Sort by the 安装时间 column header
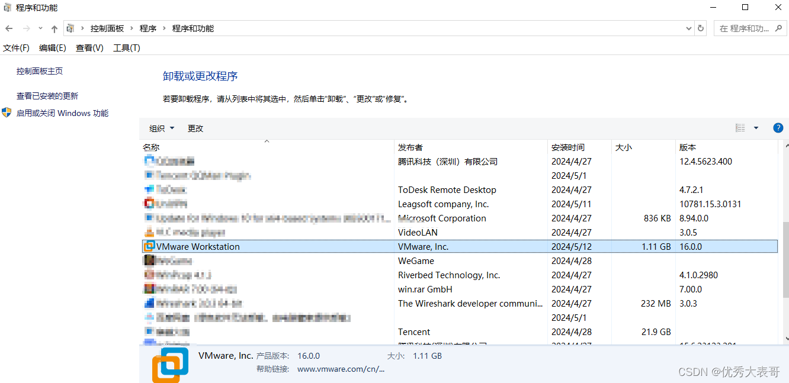Screen dimensions: 789x383 coord(579,147)
